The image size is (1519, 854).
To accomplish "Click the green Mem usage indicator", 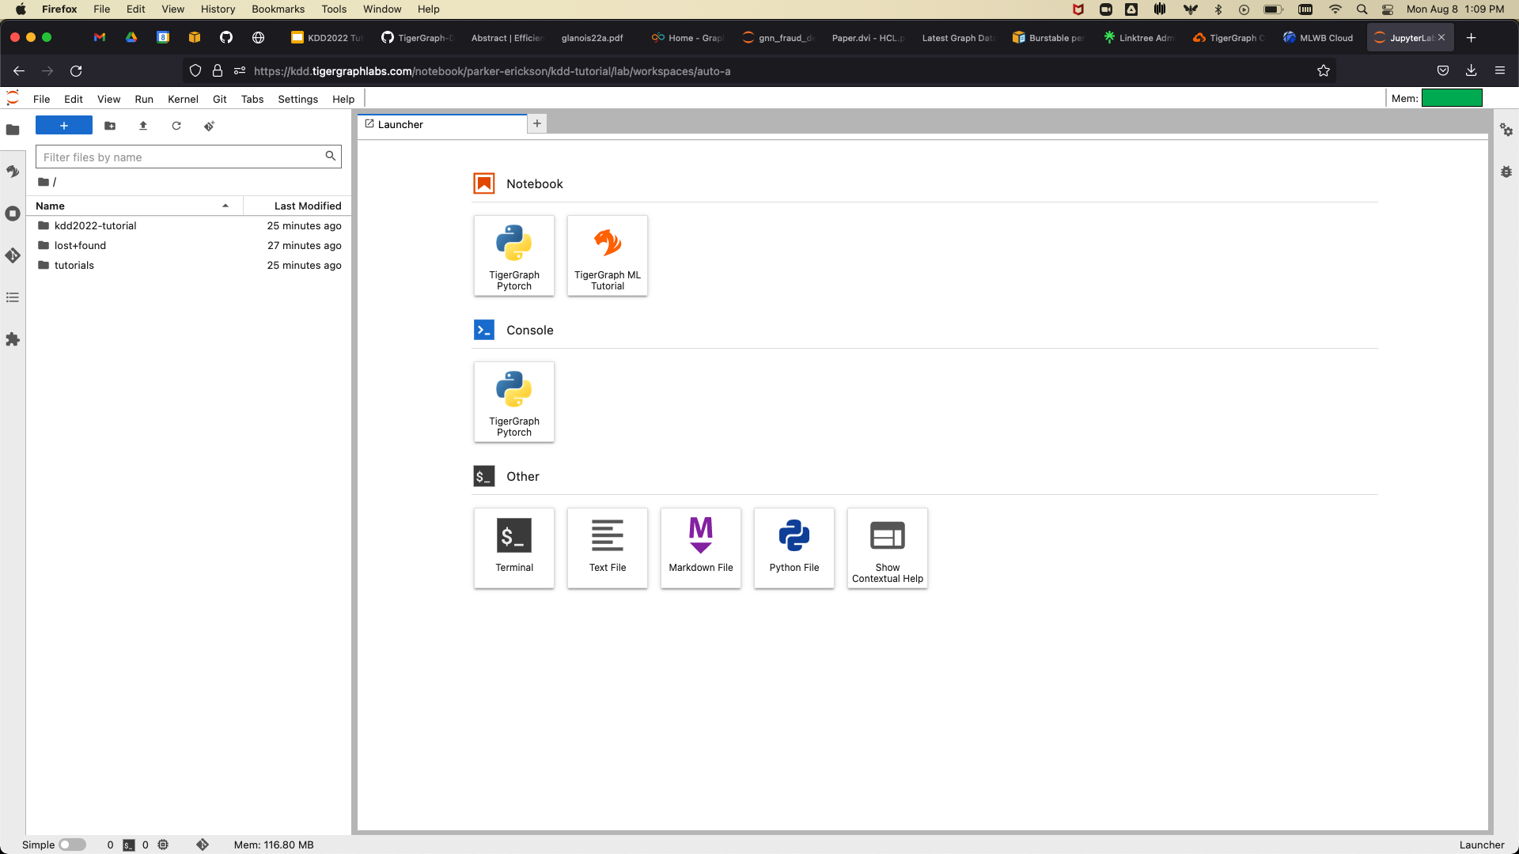I will 1451,98.
